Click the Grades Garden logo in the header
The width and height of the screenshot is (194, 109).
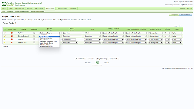(8, 4)
